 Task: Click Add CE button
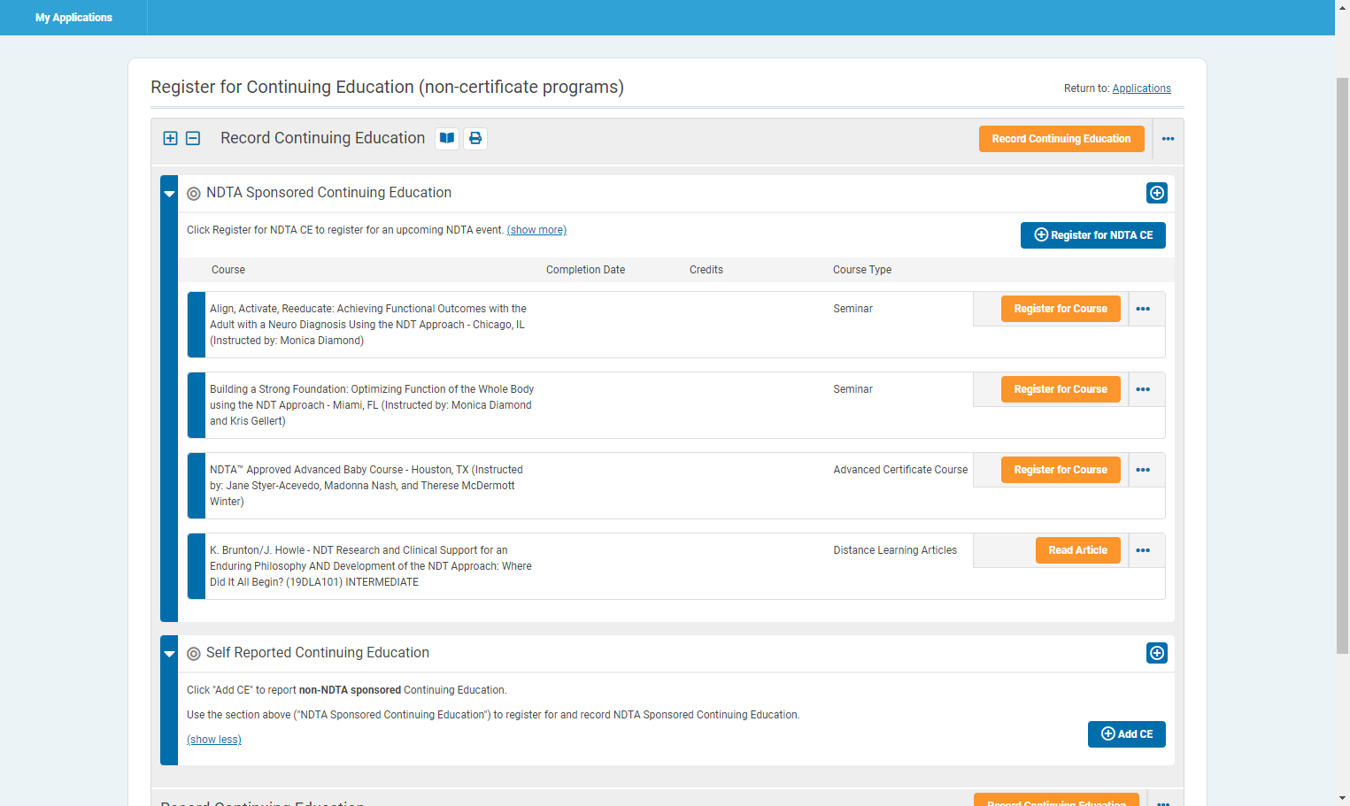1127,734
